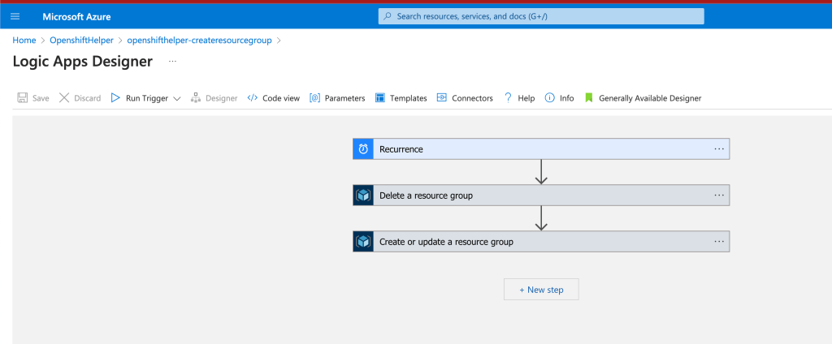Focus the Search resources, services, and docs box
832x344 pixels.
pos(541,16)
